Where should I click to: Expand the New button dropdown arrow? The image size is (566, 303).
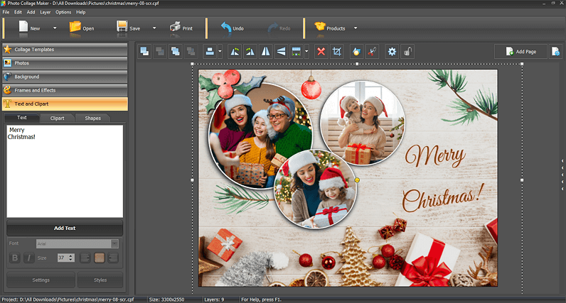pyautogui.click(x=55, y=28)
